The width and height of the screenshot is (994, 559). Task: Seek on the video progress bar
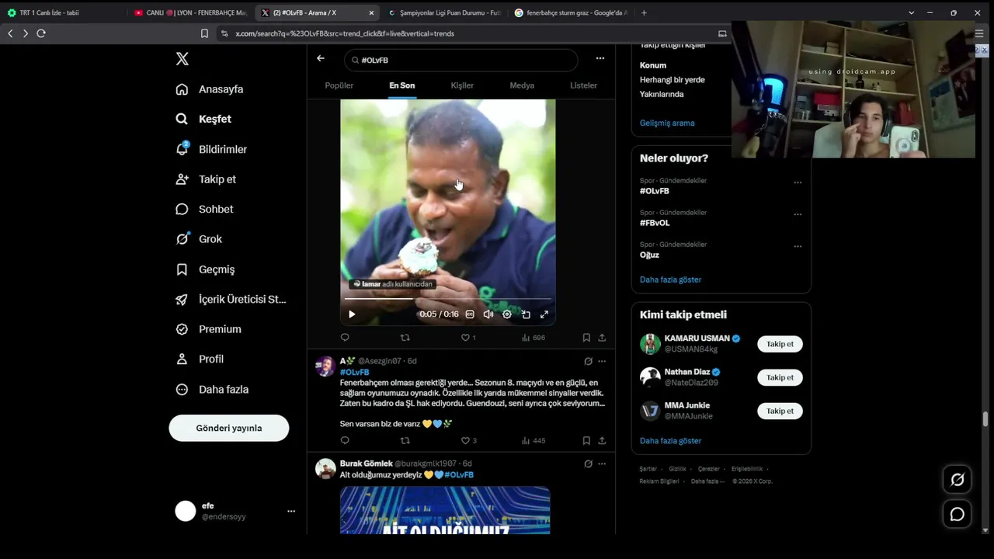[x=448, y=299]
